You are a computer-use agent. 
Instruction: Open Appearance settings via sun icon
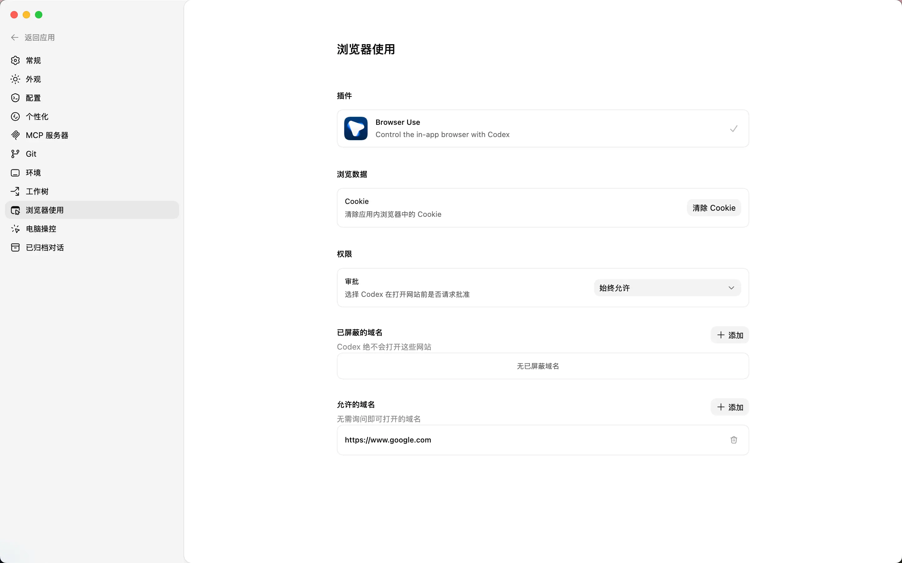pos(15,79)
